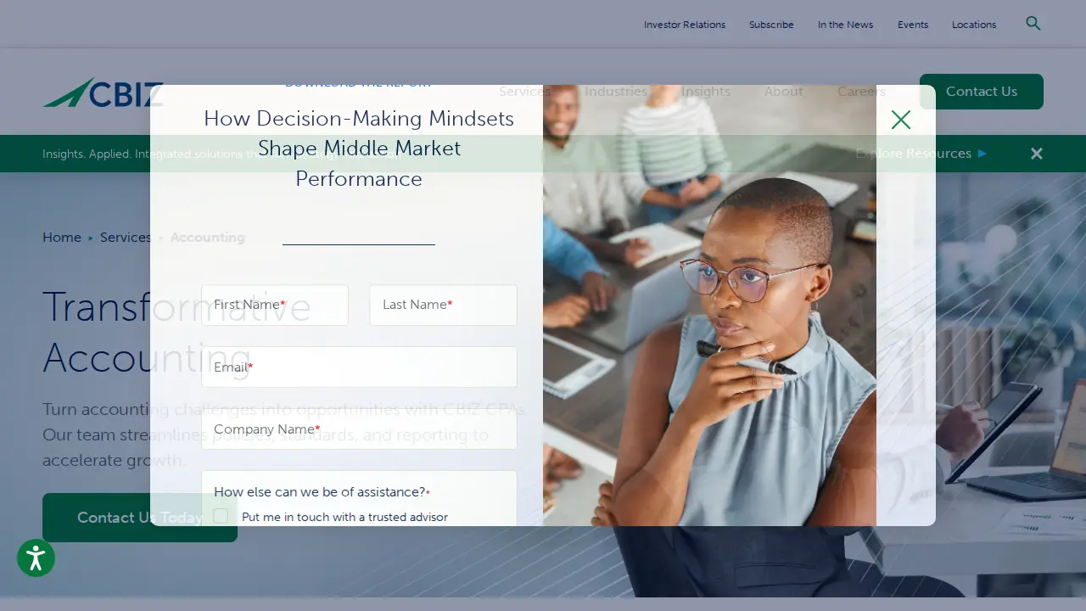Open the Locations page
1086x611 pixels.
coord(974,25)
